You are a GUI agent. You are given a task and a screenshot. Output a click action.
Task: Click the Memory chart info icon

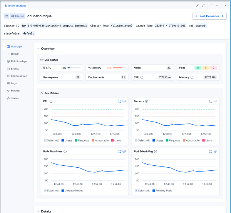tap(147, 101)
